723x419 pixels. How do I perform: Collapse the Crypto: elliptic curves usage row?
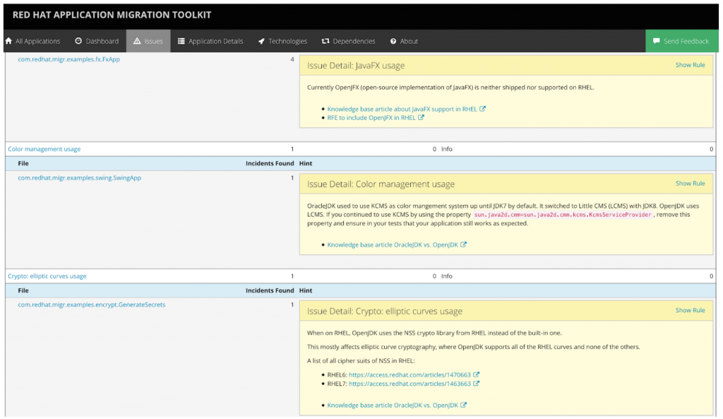pyautogui.click(x=47, y=276)
